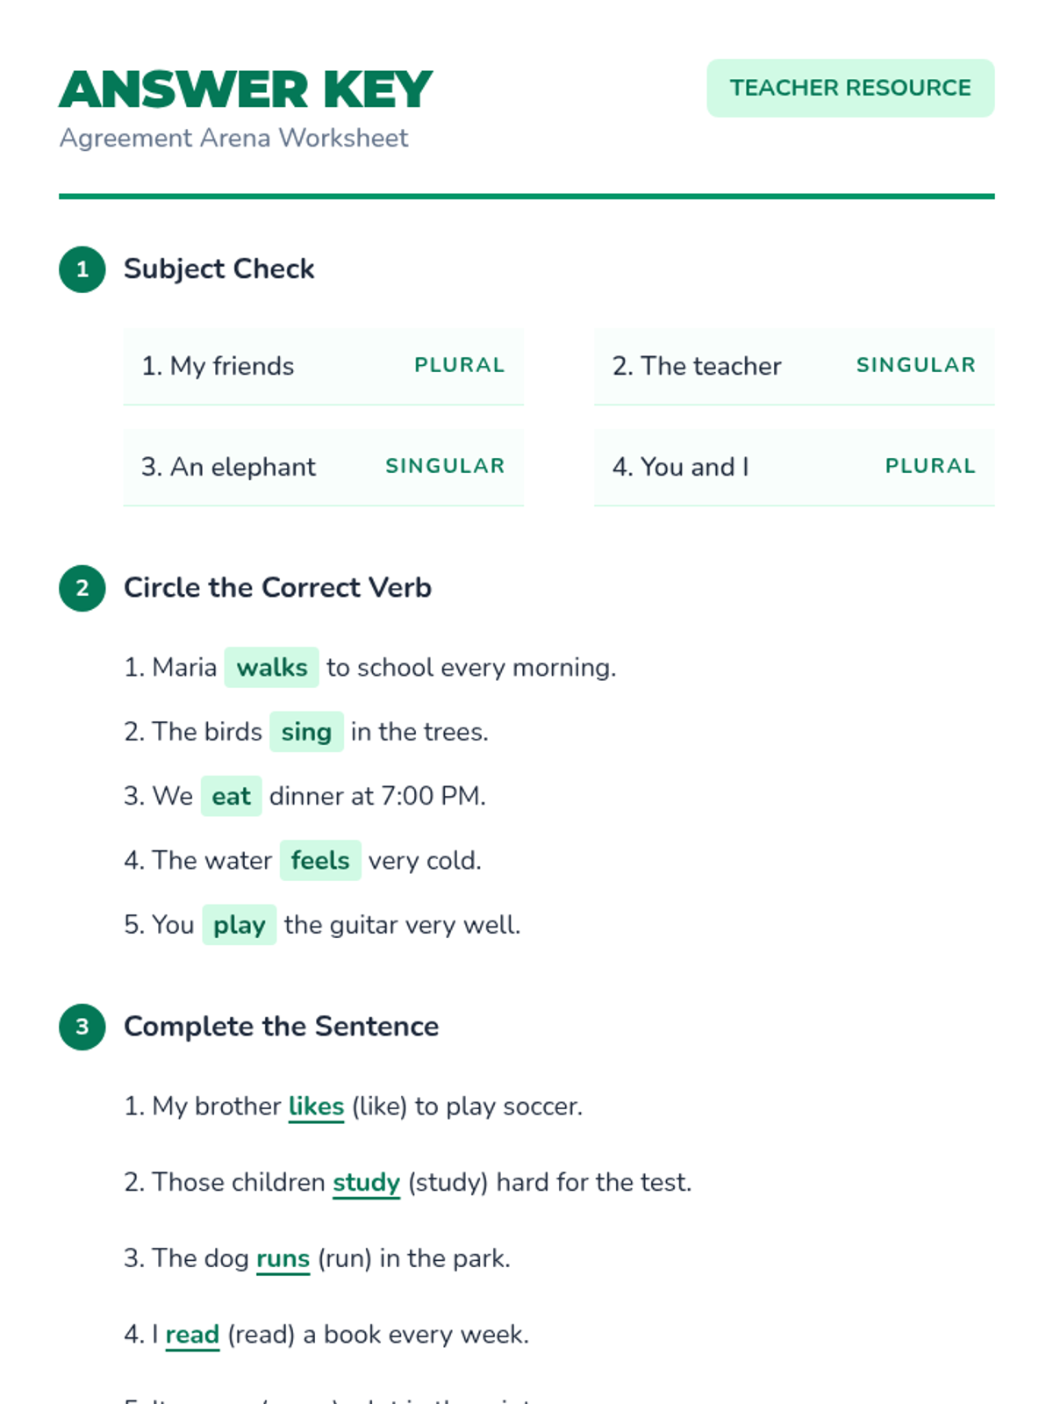Click the highlighted answer 'eat'
Image resolution: width=1053 pixels, height=1404 pixels.
pyautogui.click(x=231, y=797)
